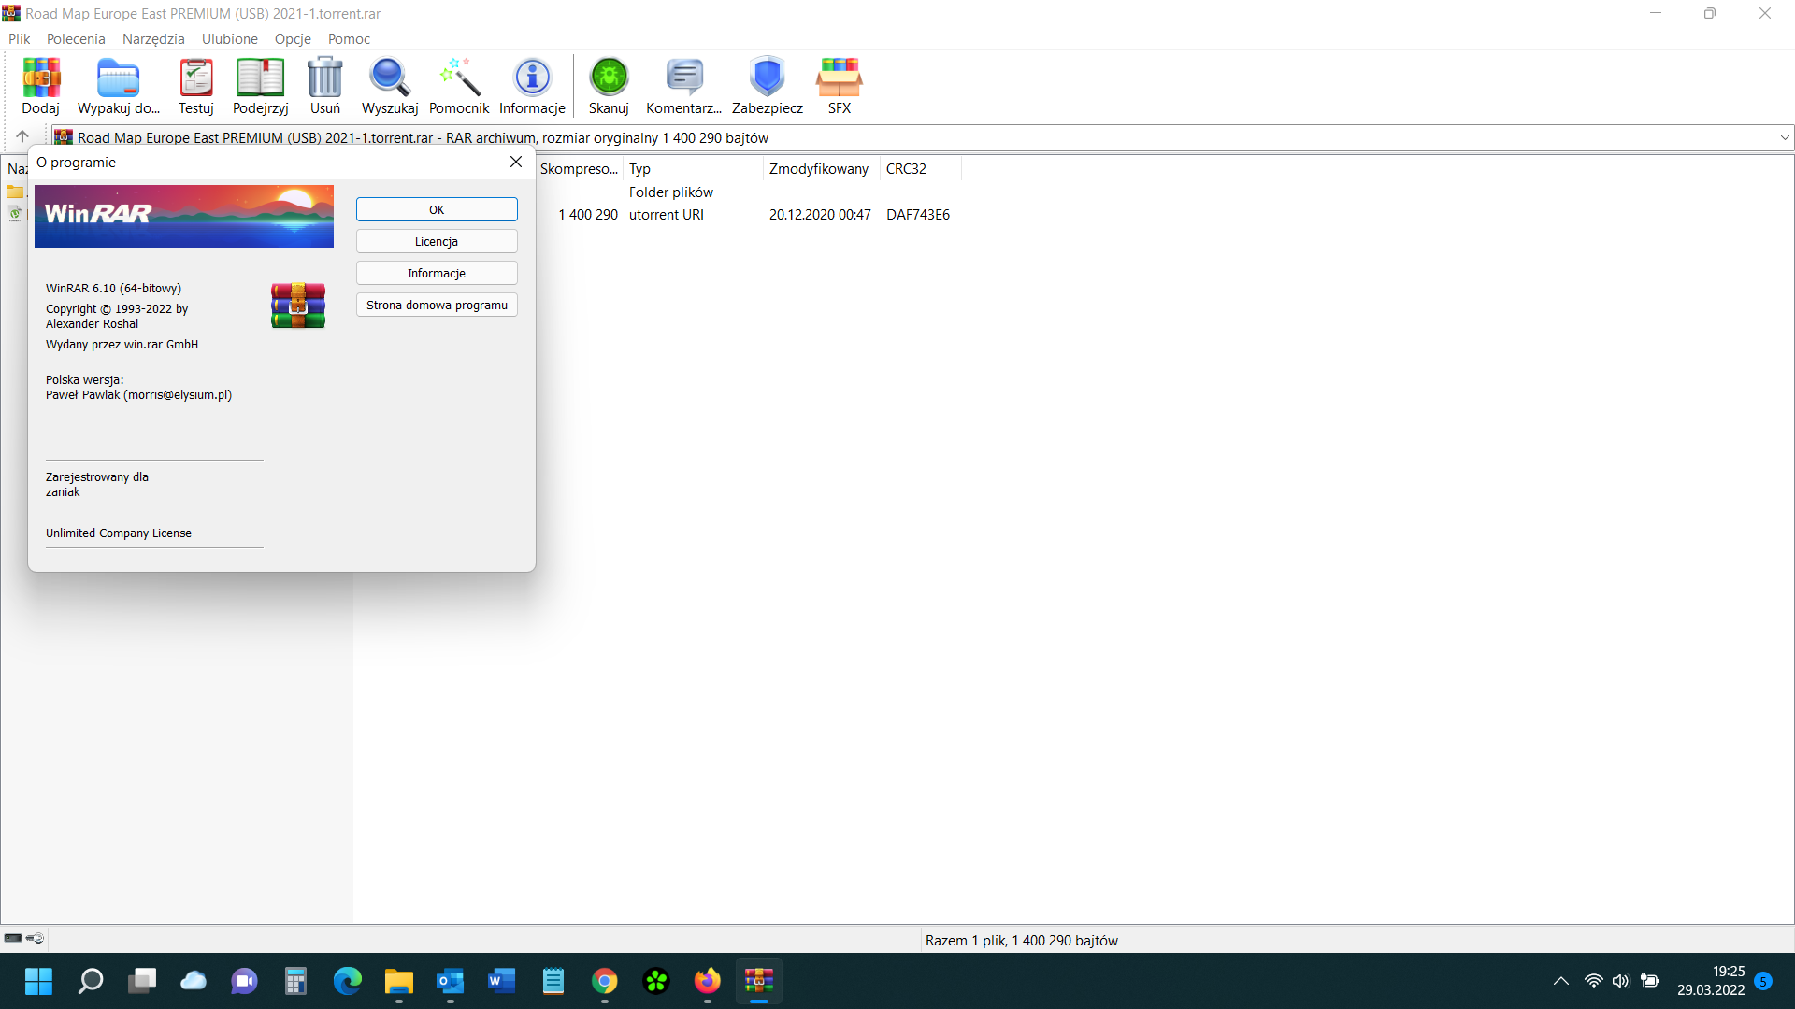Open Task View on the taskbar

(x=142, y=981)
